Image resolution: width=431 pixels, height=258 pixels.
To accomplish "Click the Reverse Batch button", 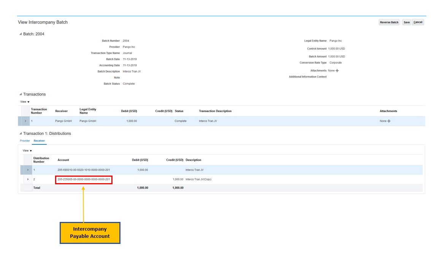I will click(389, 22).
